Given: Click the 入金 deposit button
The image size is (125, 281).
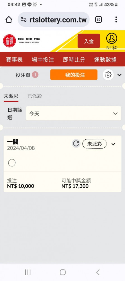Looking at the screenshot, I should (x=89, y=41).
